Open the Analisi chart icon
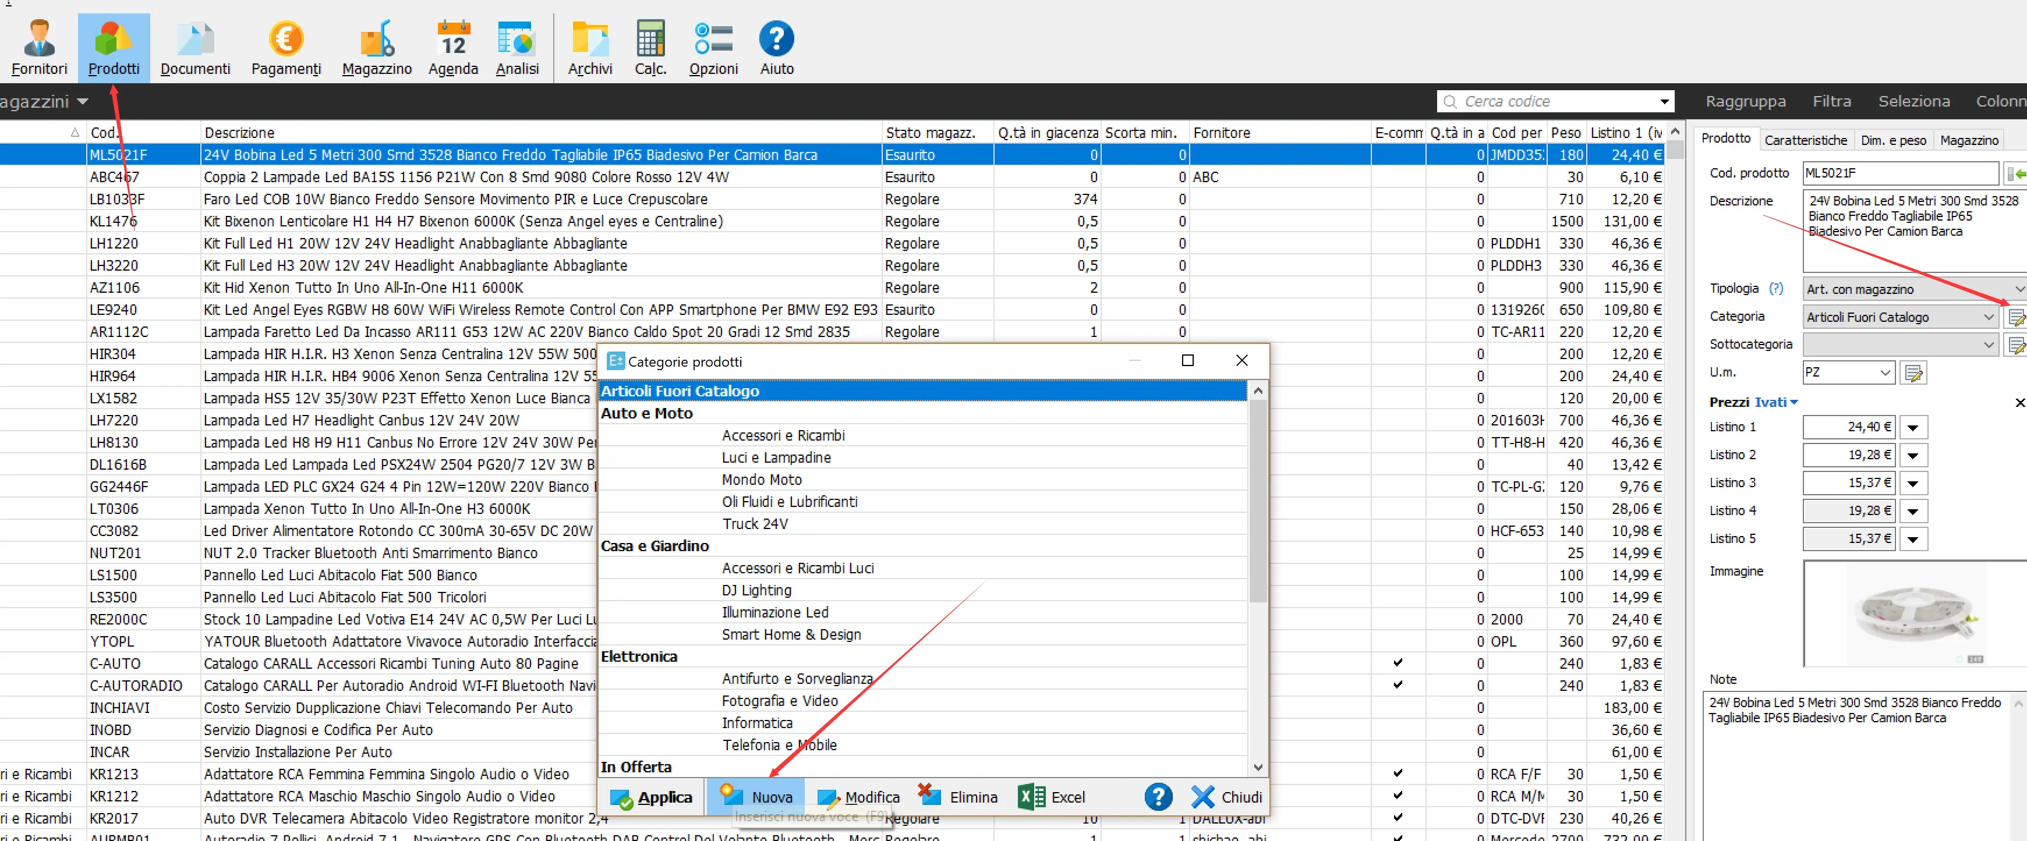The image size is (2027, 841). [517, 47]
